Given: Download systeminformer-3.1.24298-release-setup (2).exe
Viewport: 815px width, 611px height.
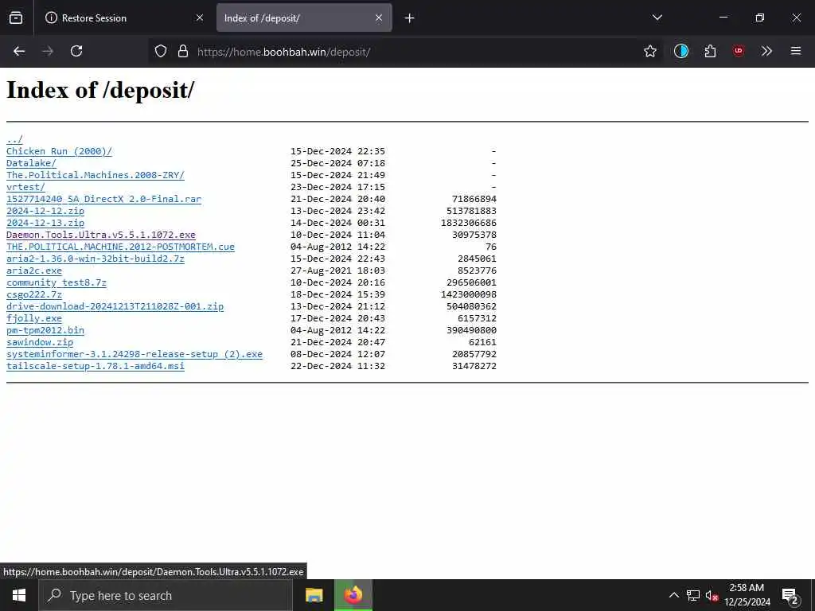Looking at the screenshot, I should (134, 354).
